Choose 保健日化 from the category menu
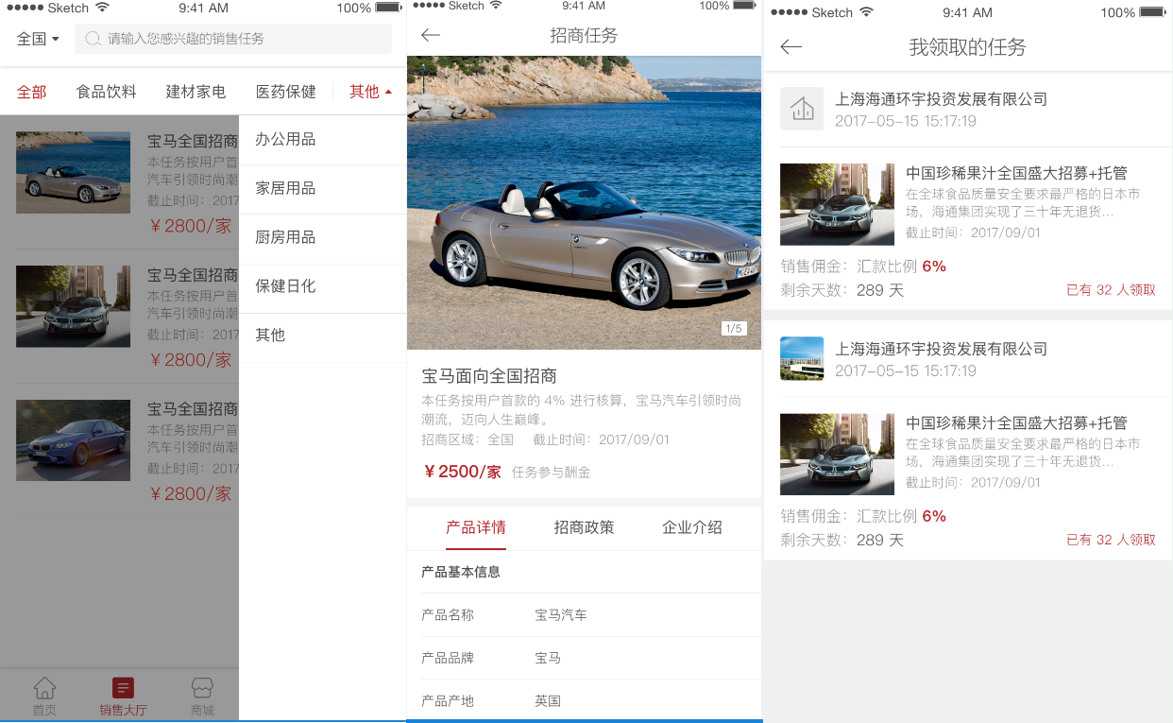Image resolution: width=1173 pixels, height=723 pixels. [x=322, y=287]
